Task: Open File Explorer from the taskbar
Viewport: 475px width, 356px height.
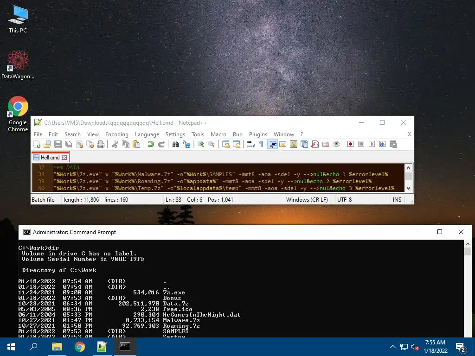Action: pos(57,347)
